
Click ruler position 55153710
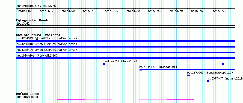click(x=90, y=11)
